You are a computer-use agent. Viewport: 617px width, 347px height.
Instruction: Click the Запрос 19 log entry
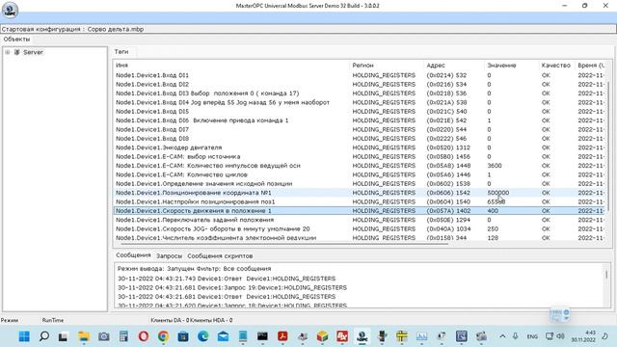[232, 287]
